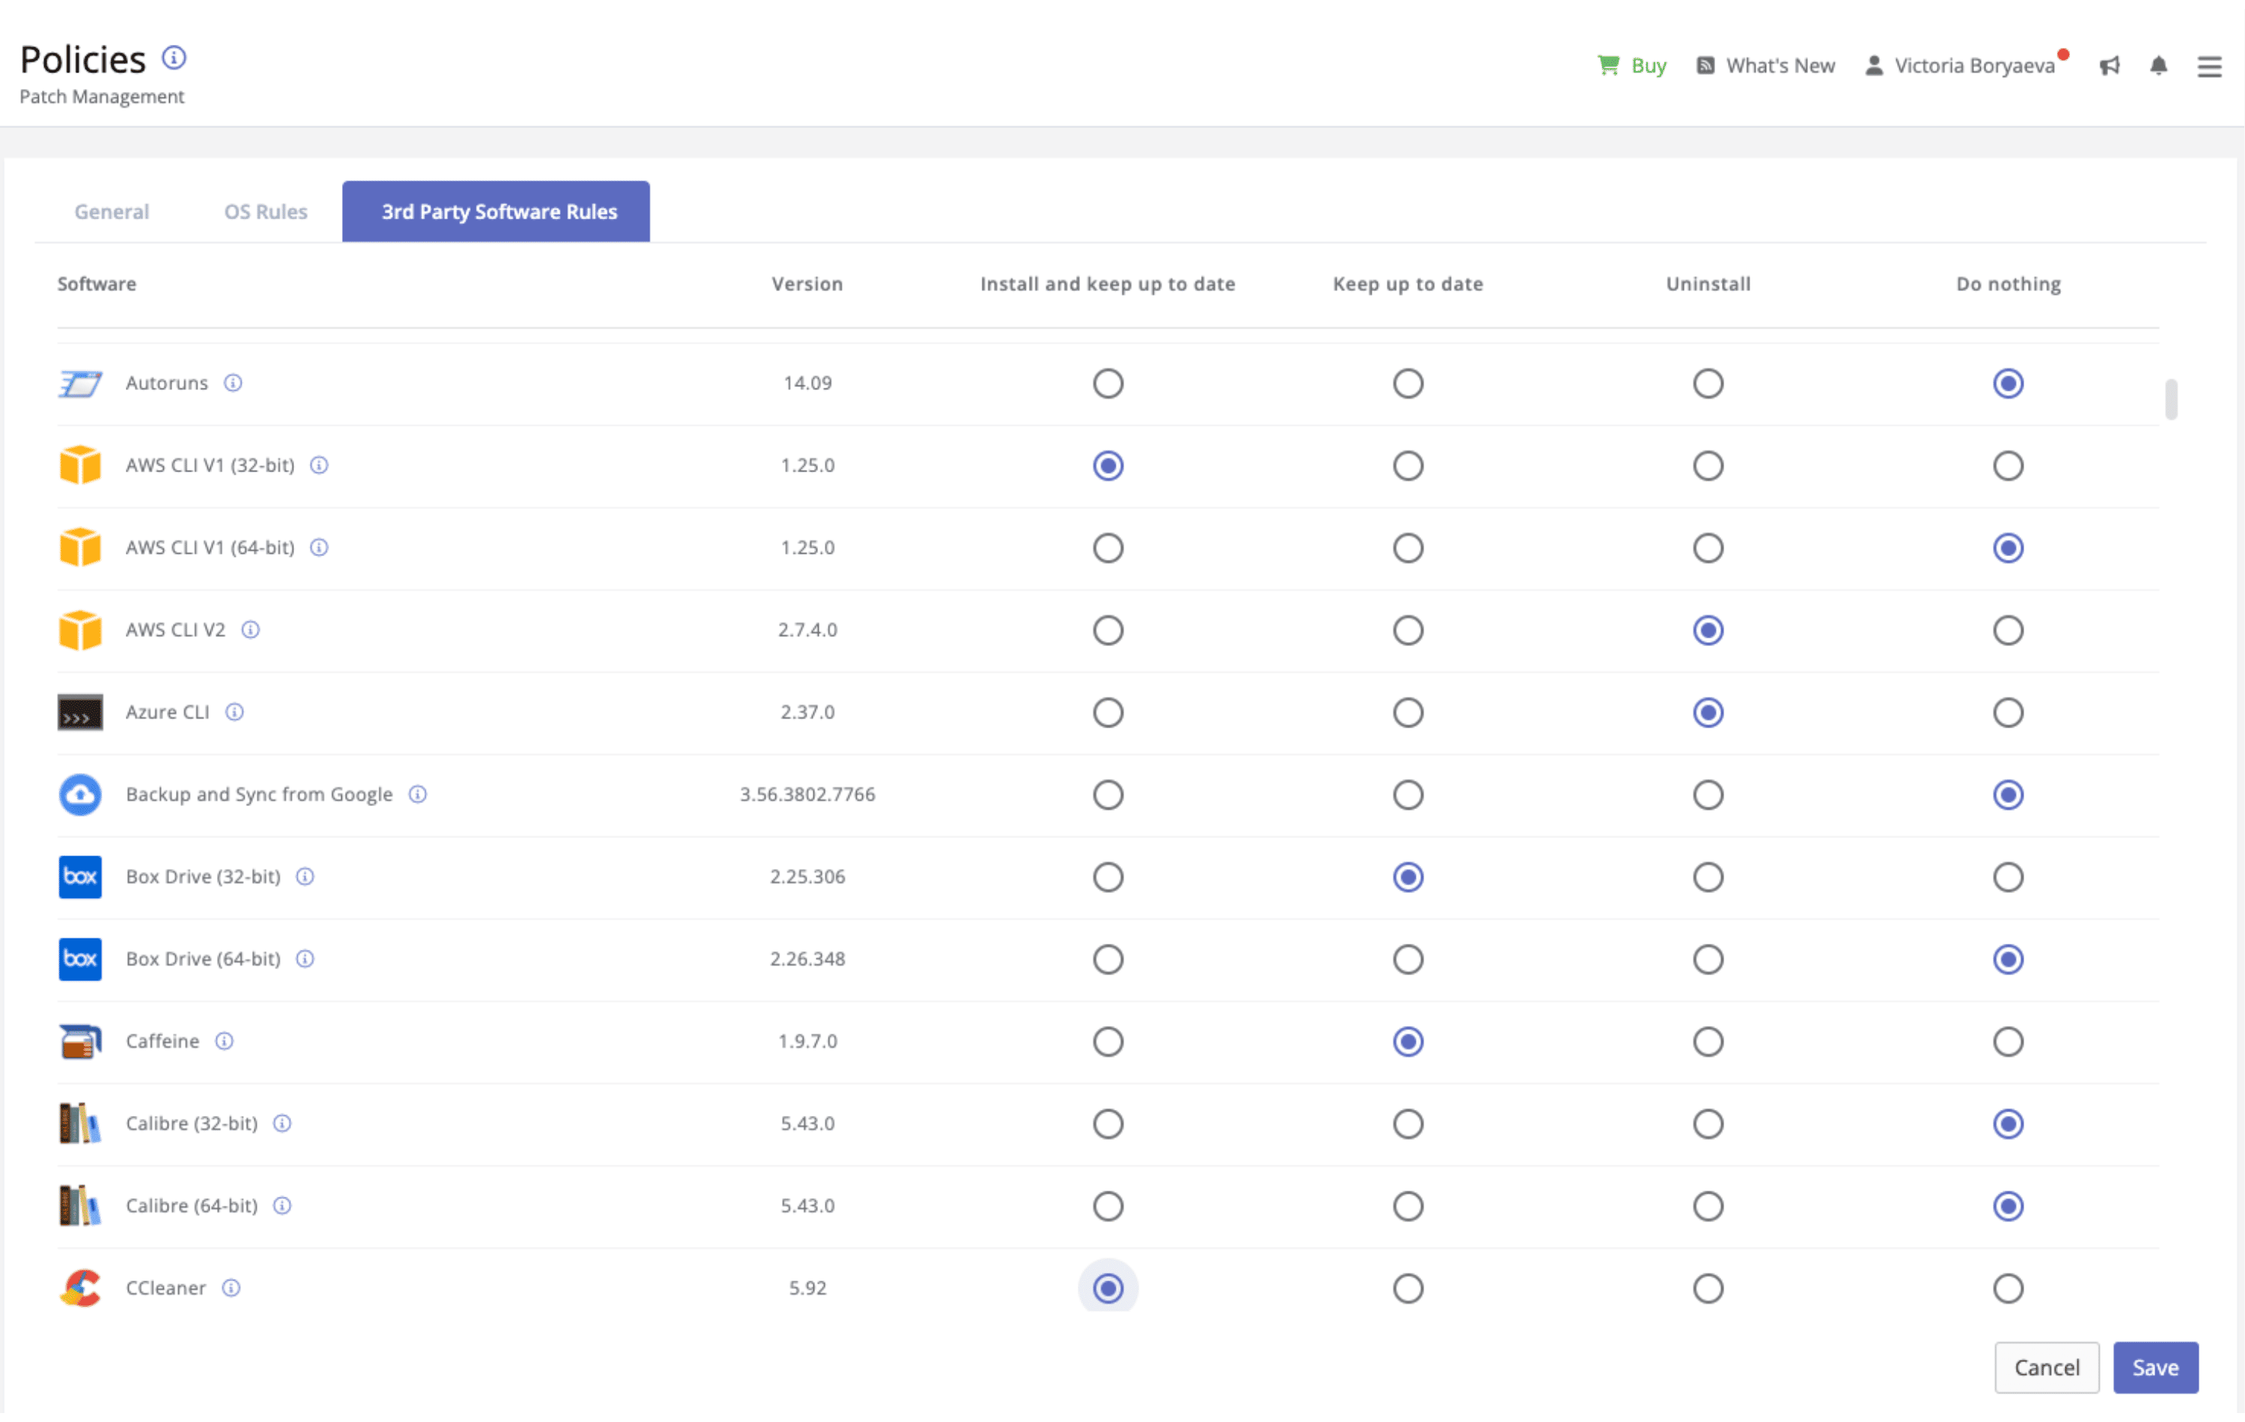The width and height of the screenshot is (2245, 1422).
Task: Click the Cancel button
Action: 2047,1367
